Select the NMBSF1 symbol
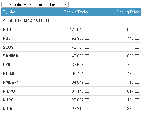Screen dimensions: 142x115 11,82
